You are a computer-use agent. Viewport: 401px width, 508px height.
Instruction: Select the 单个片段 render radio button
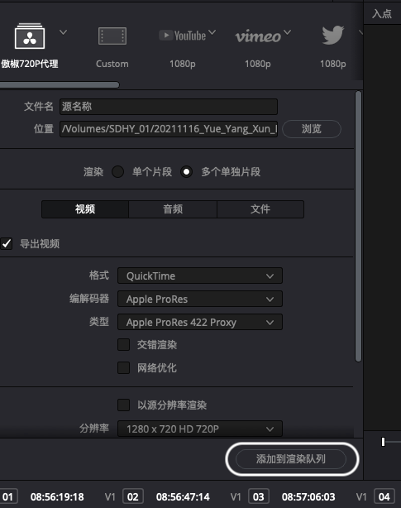pos(117,172)
